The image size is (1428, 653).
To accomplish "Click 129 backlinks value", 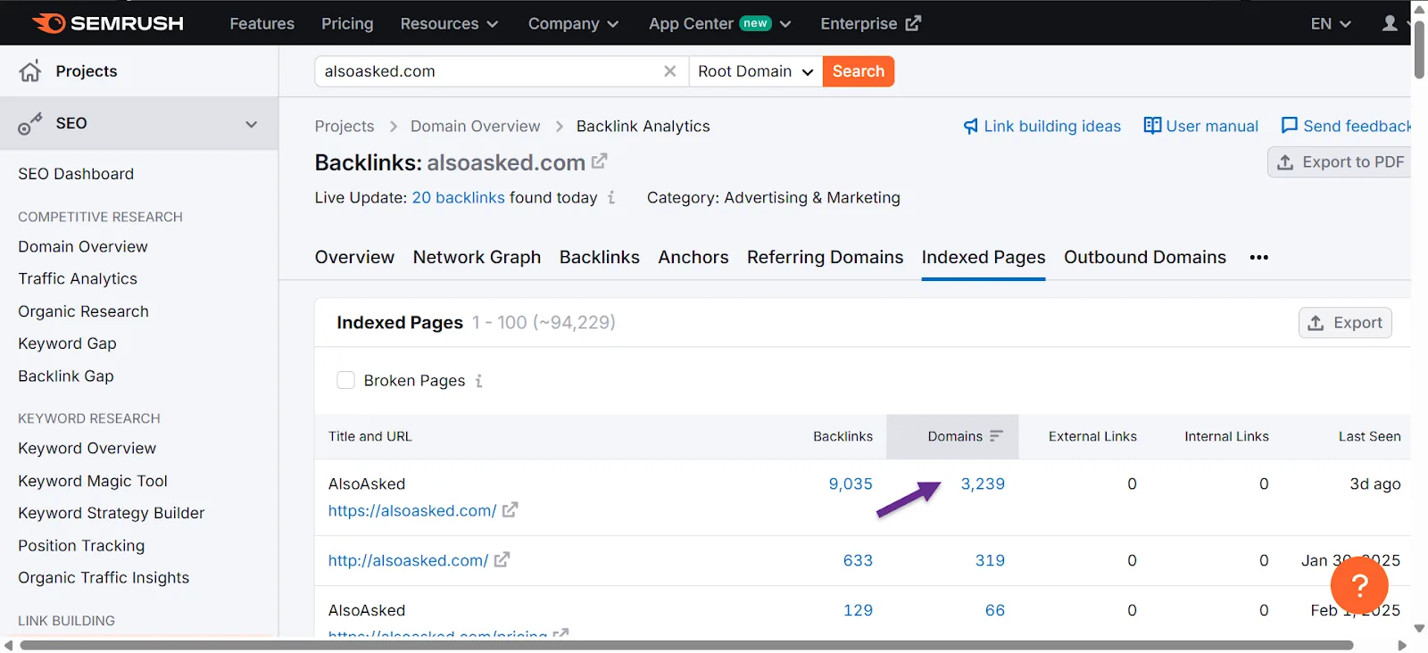I will pos(858,610).
